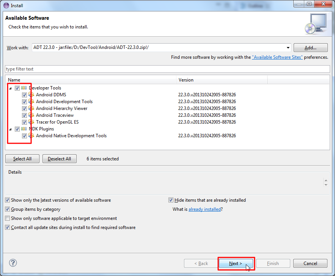Viewport: 335px width, 276px height.
Task: Uncheck the Android Development Tools checkbox
Action: coord(24,102)
